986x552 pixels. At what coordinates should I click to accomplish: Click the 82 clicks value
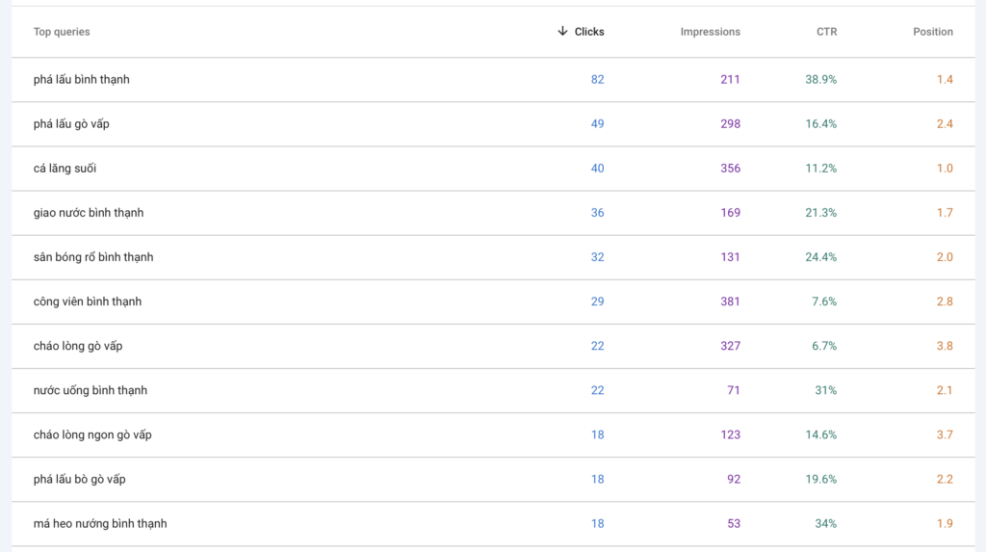click(597, 80)
